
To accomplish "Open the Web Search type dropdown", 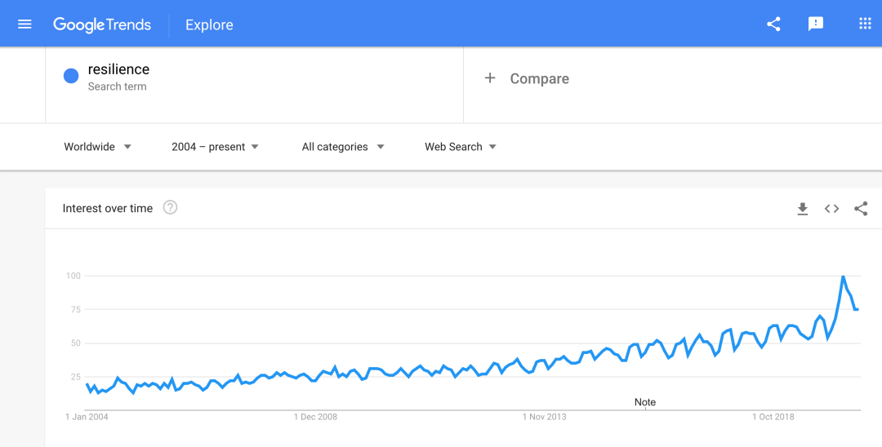I will click(x=461, y=147).
